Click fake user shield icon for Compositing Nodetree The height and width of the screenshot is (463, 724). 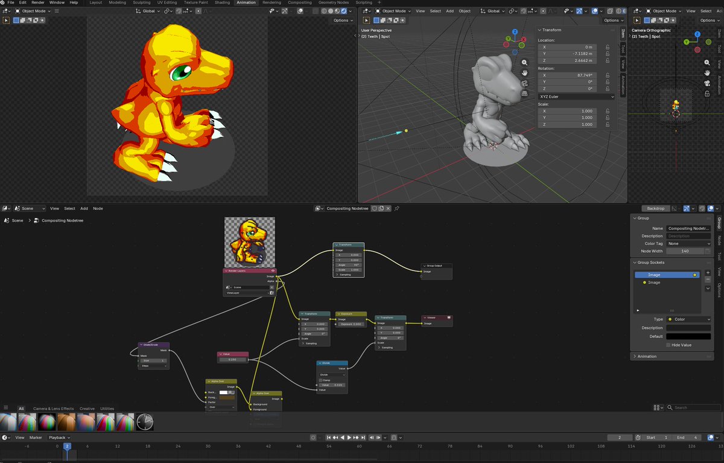pos(375,208)
